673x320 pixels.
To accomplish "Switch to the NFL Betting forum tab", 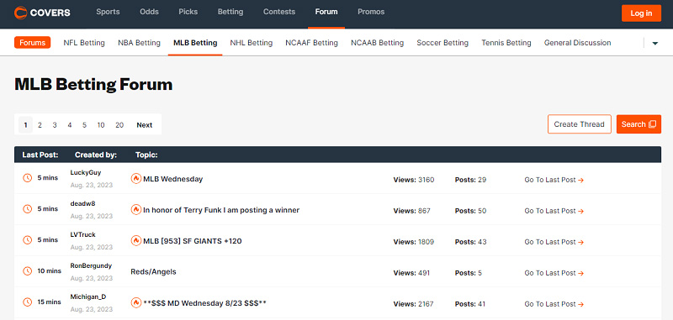I will click(x=84, y=43).
